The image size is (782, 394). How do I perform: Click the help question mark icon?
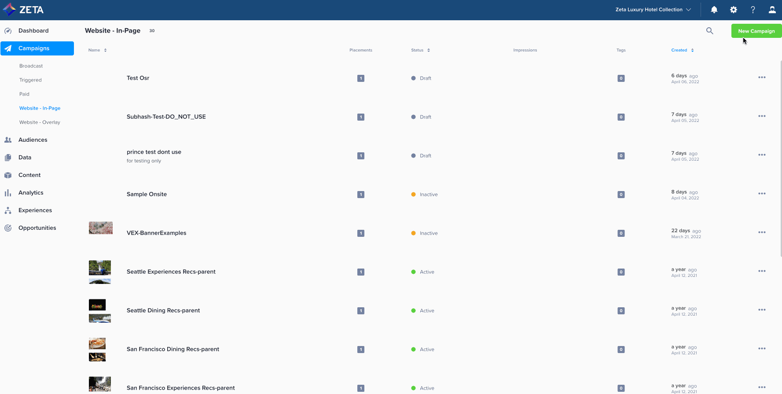click(753, 10)
